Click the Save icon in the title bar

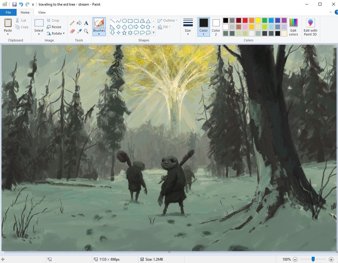point(14,4)
